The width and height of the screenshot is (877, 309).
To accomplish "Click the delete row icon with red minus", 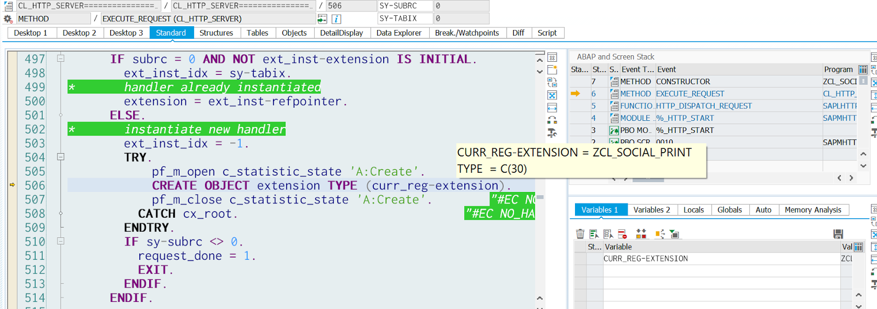I will (x=622, y=234).
